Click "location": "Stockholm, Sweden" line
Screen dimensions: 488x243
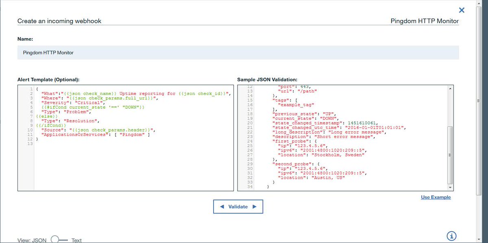tap(321, 155)
